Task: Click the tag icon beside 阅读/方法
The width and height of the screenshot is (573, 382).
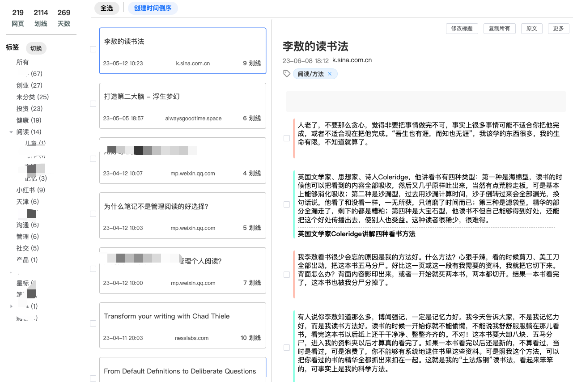Action: point(287,74)
